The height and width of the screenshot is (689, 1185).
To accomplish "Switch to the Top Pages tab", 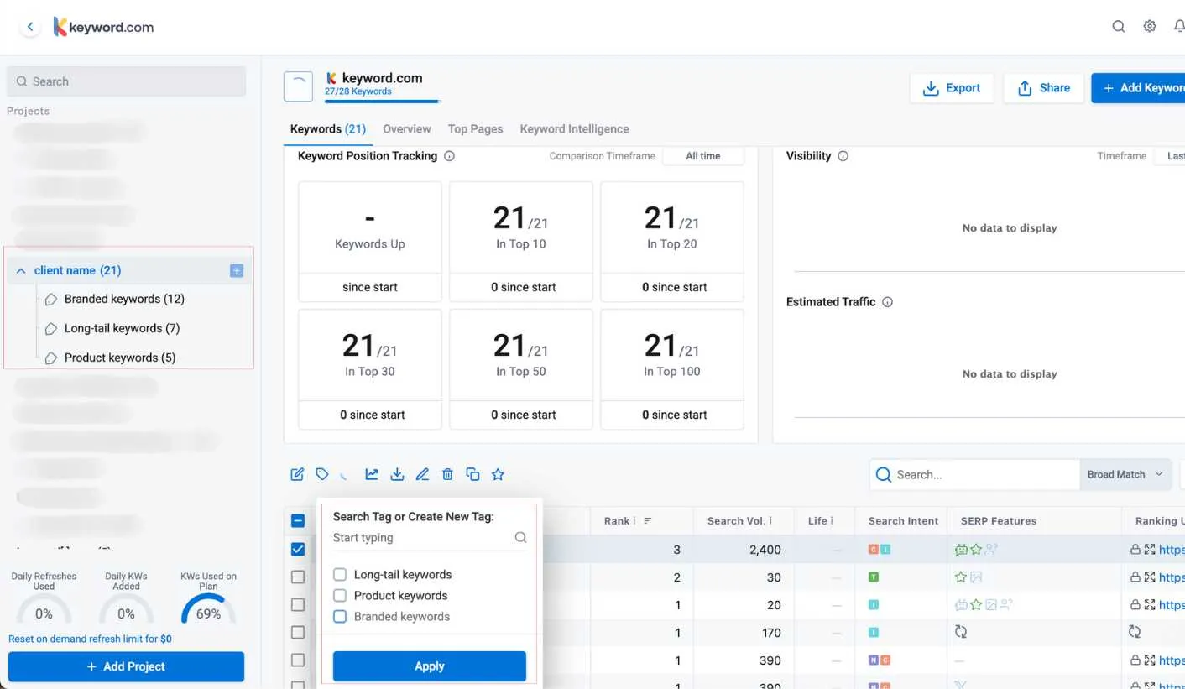I will (x=475, y=129).
